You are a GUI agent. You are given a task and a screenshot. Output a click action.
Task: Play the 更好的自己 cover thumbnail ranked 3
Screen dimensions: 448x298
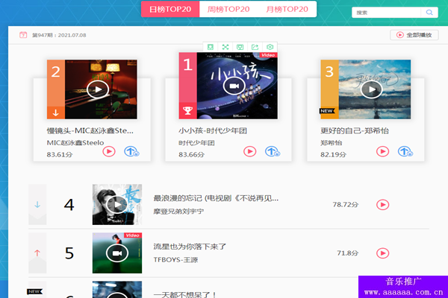pyautogui.click(x=375, y=89)
